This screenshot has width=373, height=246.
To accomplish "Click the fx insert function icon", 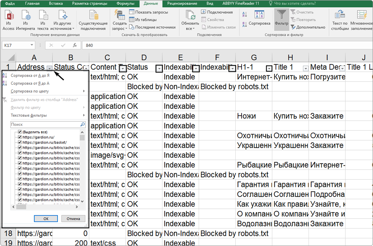I will pos(75,45).
